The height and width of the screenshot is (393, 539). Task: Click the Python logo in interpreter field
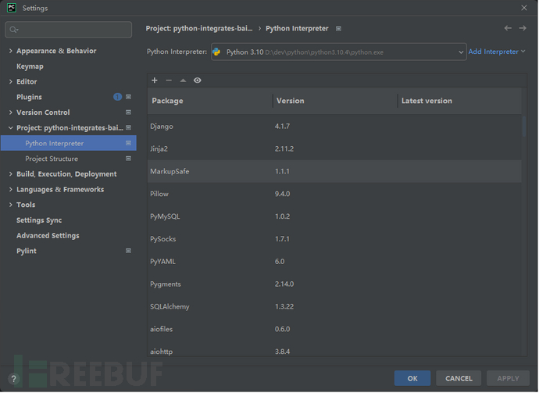point(216,52)
